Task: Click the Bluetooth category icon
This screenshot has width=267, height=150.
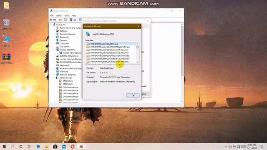Action: pyautogui.click(x=58, y=37)
